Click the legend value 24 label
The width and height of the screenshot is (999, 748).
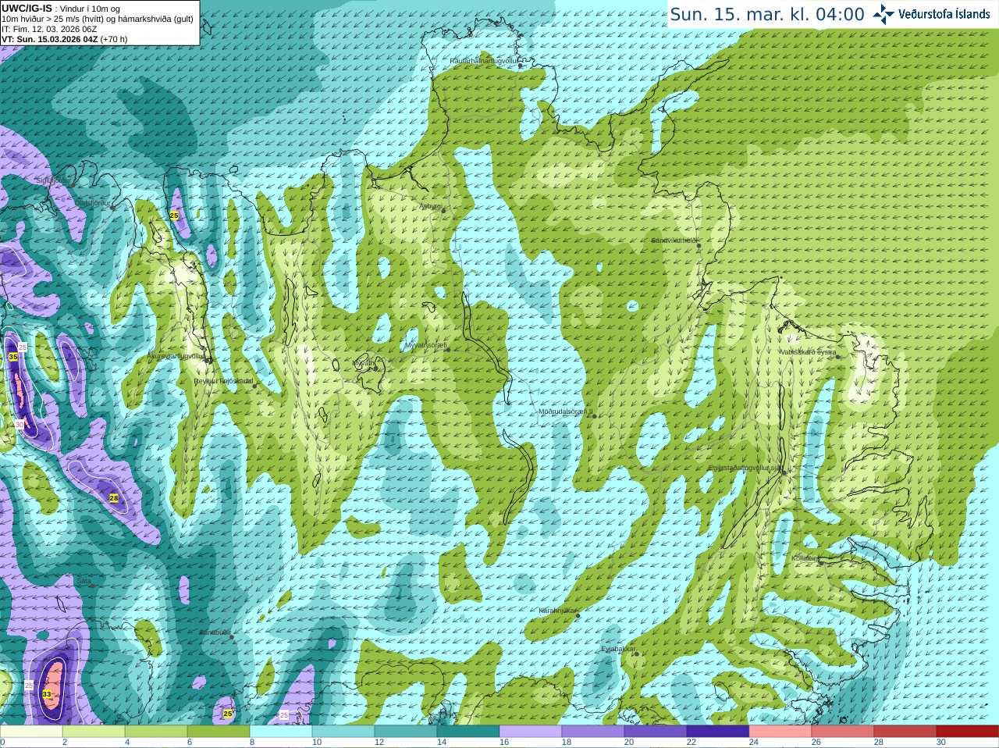point(754,743)
